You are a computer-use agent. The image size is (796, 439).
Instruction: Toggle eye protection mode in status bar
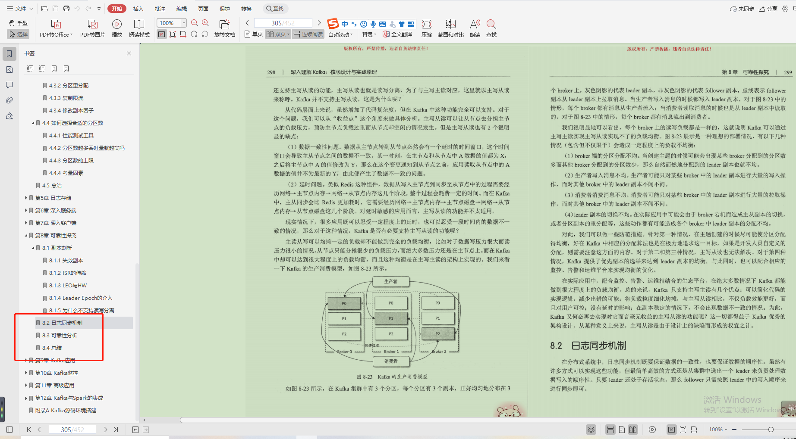click(591, 430)
